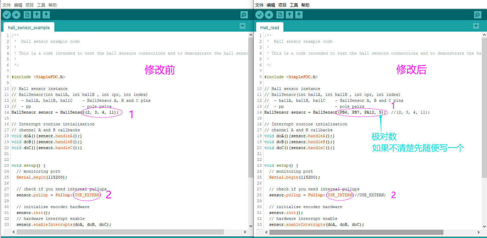487x238 pixels.
Task: Select the hall_sensor_example tab
Action: point(29,27)
